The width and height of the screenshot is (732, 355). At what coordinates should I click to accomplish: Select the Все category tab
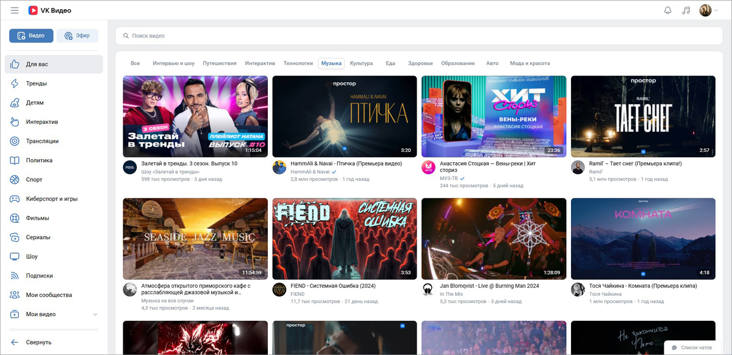pos(135,63)
